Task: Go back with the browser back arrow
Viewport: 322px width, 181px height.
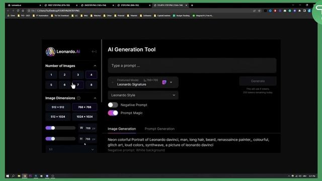Action: click(x=8, y=11)
